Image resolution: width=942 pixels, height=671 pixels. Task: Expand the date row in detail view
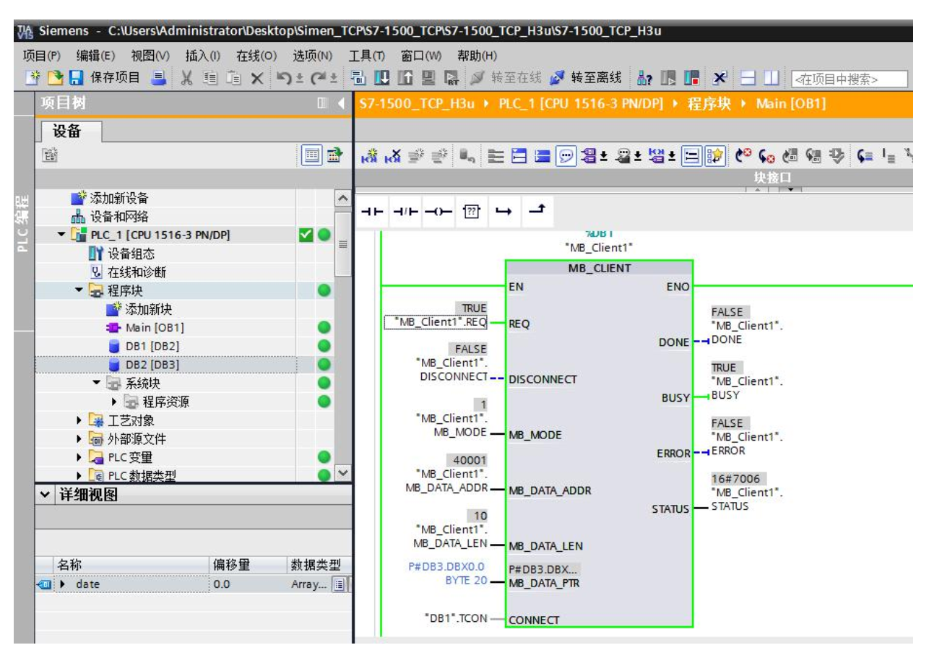(62, 584)
